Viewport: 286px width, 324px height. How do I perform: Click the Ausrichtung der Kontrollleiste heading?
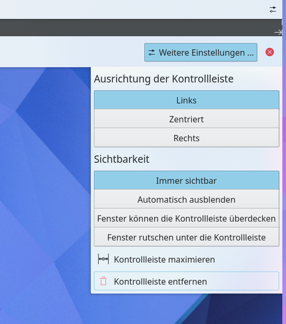coord(164,79)
